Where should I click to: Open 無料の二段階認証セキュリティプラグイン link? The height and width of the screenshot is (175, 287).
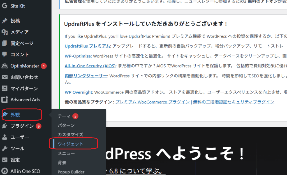point(233,102)
